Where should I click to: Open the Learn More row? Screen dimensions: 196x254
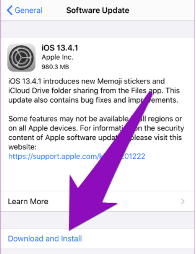98,201
